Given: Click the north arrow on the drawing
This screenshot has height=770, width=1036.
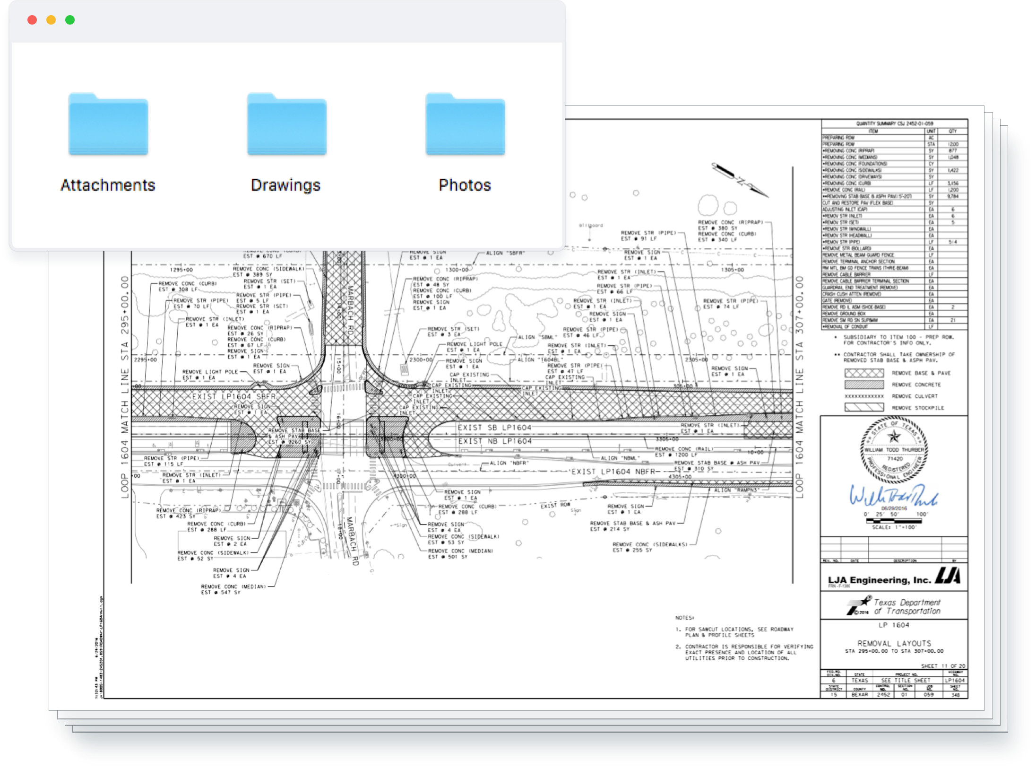Looking at the screenshot, I should [x=740, y=180].
